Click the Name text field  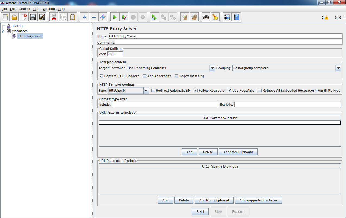pos(225,36)
